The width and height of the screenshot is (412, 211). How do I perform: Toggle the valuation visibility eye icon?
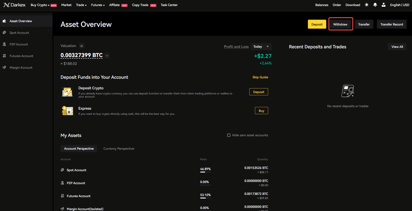[81, 46]
